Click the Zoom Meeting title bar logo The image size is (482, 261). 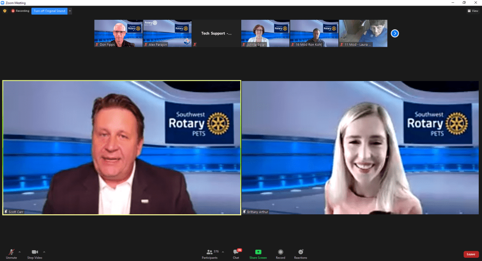click(3, 3)
